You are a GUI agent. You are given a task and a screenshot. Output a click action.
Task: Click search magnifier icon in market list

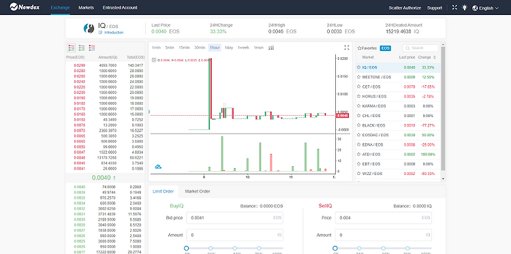(407, 48)
